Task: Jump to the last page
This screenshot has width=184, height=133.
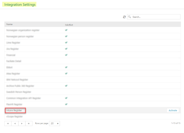Action: click(x=29, y=124)
